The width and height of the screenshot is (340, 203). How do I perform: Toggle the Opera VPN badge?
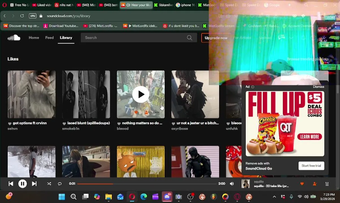click(32, 16)
